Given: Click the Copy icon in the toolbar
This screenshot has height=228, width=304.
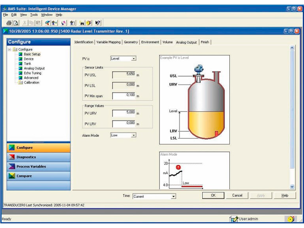Looking at the screenshot, I should tap(31, 23).
